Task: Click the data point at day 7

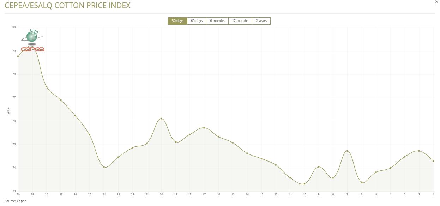Action: pos(347,151)
